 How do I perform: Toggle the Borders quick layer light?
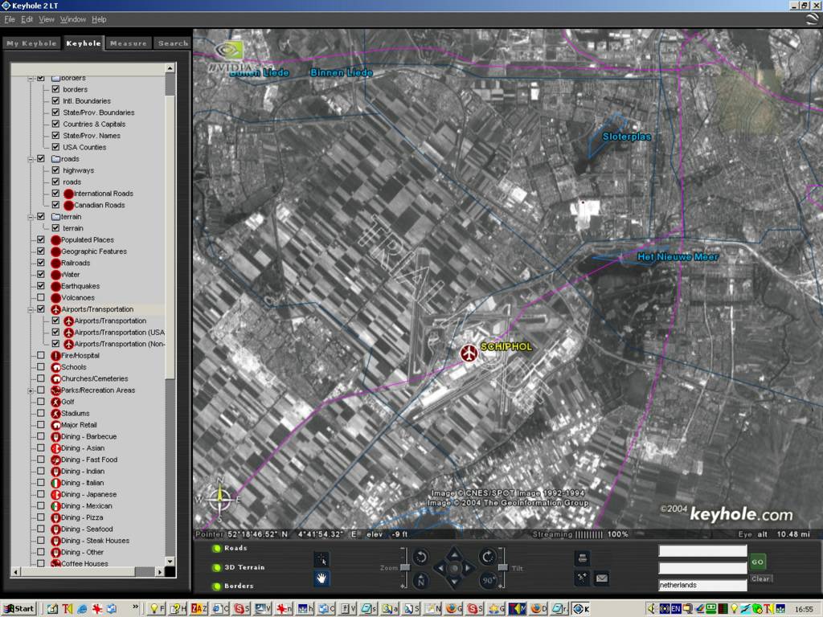point(216,586)
